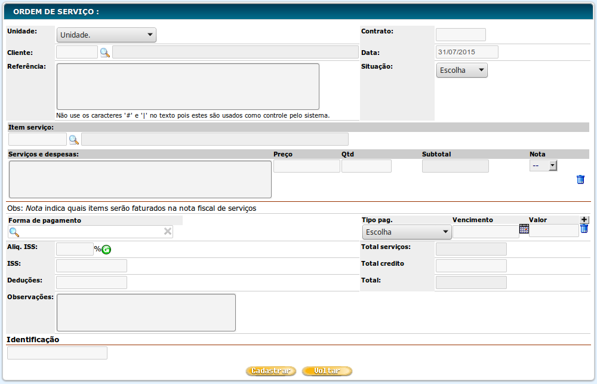Click the Observações text area

(x=146, y=312)
